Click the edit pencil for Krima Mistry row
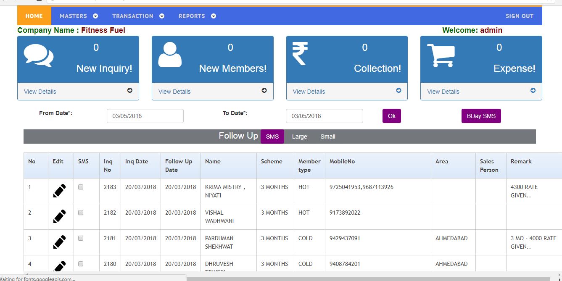 pos(59,191)
